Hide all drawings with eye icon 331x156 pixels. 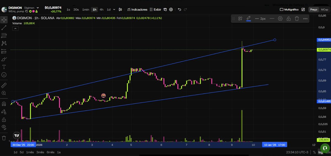click(x=4, y=127)
